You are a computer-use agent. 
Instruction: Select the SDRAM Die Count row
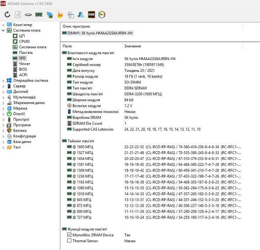point(151,123)
